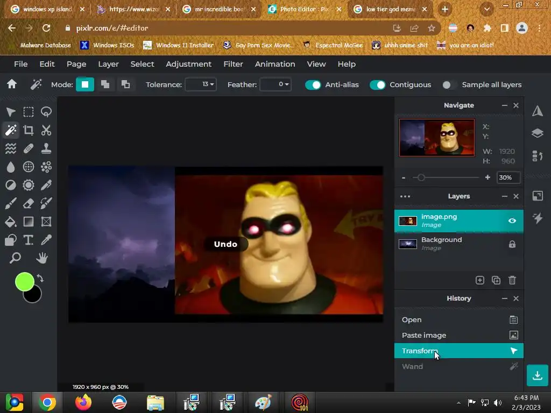Redo the Wand history step
Viewport: 551px width, 413px height.
(459, 366)
